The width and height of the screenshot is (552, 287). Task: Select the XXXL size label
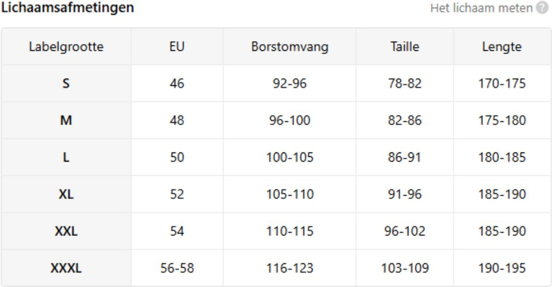(66, 268)
